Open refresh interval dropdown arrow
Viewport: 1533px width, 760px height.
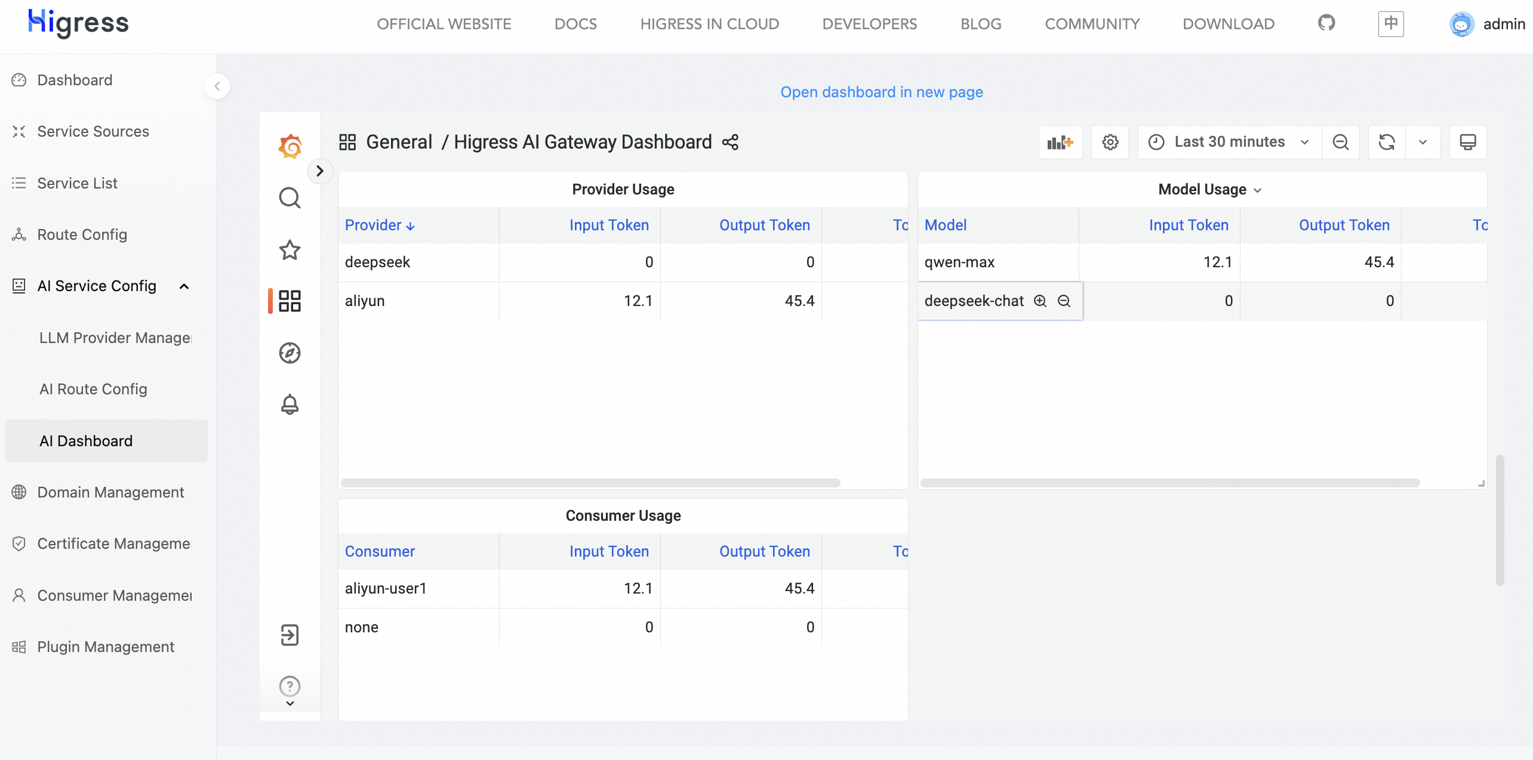[1423, 142]
